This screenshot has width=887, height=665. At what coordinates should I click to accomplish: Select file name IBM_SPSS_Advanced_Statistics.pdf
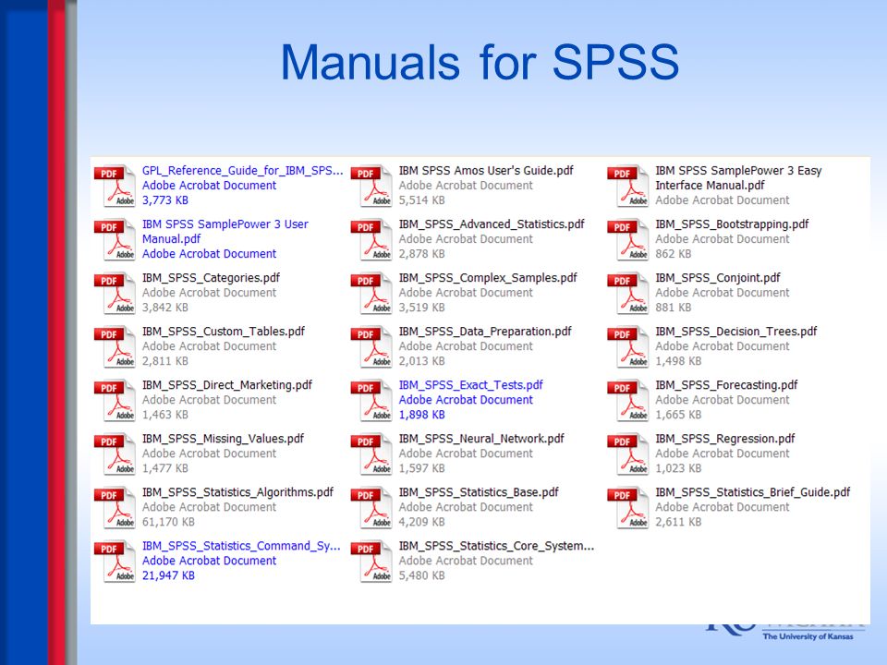pos(492,224)
